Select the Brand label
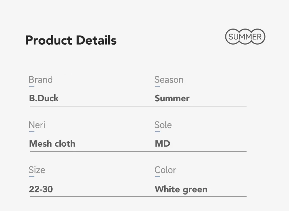This screenshot has width=289, height=211. (41, 80)
